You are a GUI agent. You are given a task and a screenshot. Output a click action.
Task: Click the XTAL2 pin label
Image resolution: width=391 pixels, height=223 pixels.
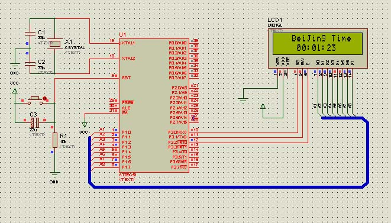point(128,59)
